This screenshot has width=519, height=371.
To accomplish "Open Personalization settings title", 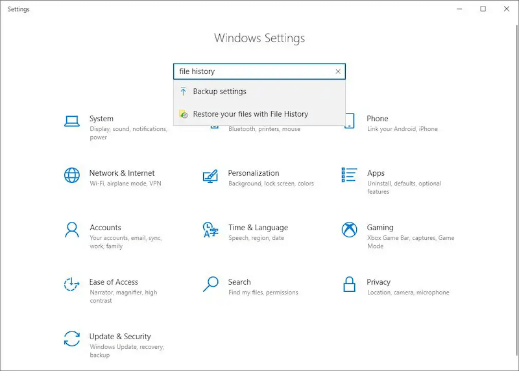I will (x=254, y=173).
